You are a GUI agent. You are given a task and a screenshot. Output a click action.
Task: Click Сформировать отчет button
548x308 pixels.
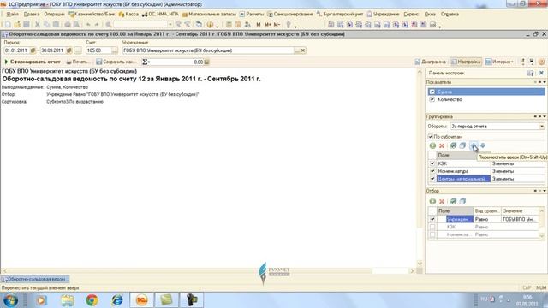pyautogui.click(x=33, y=62)
